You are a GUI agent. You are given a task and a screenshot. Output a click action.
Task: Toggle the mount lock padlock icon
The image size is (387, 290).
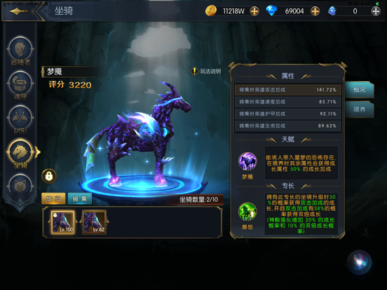point(49,176)
